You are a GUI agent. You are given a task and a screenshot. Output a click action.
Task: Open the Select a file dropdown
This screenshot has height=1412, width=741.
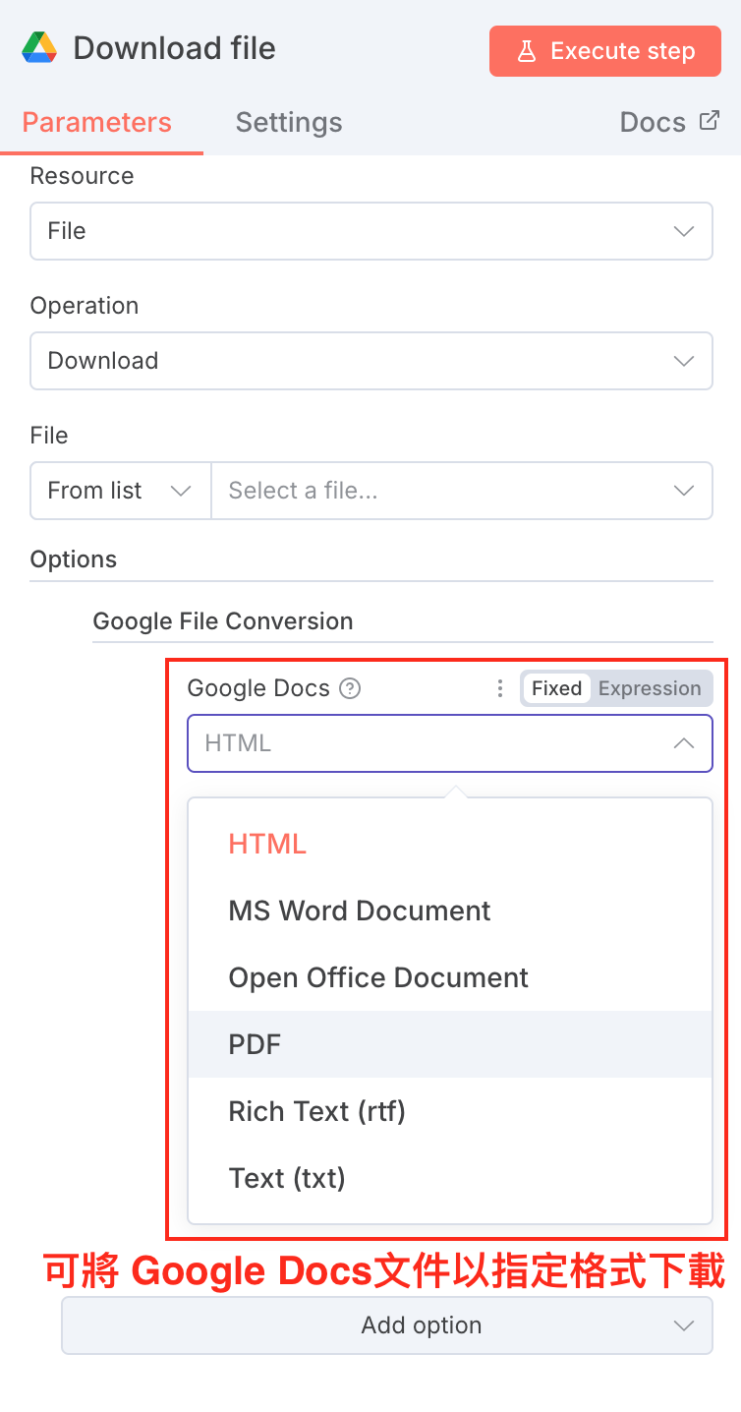(x=462, y=491)
